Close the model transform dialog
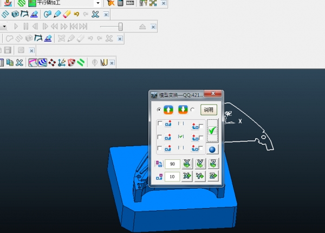The image size is (325, 233). 213,94
